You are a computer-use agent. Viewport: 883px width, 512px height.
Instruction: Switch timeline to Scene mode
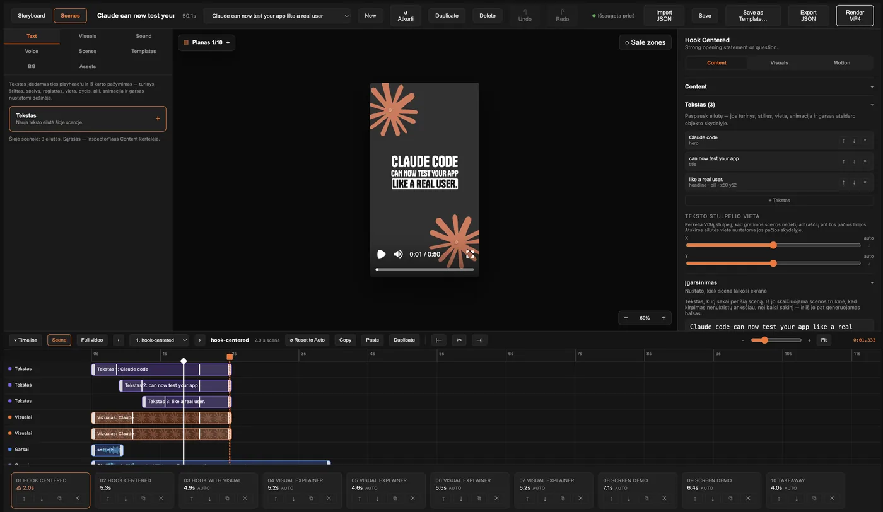(59, 340)
